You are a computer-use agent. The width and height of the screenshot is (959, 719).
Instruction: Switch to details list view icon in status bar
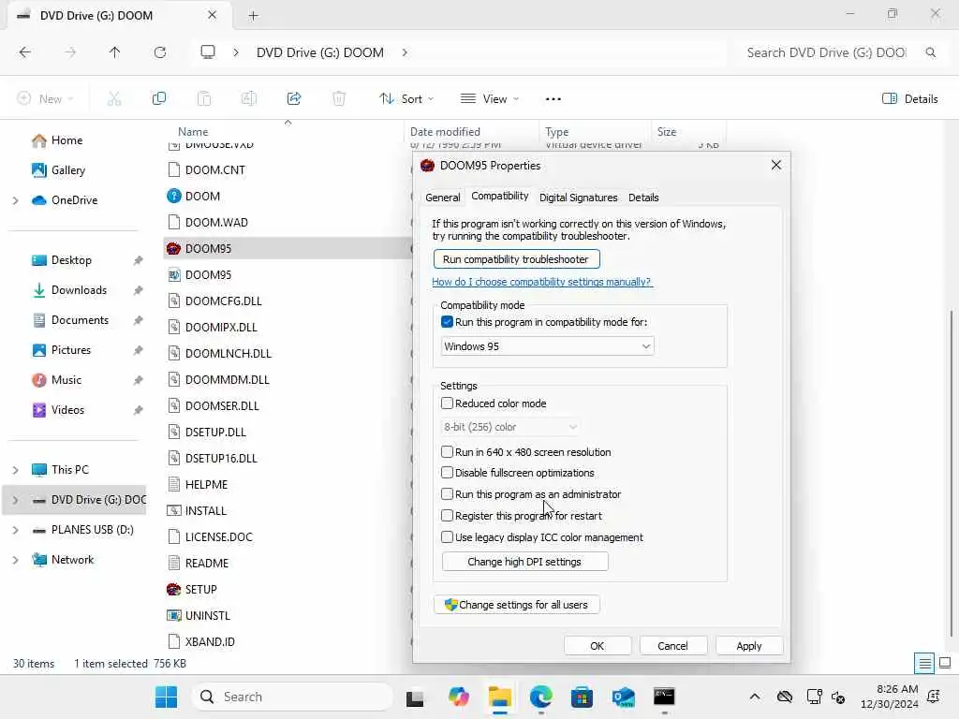pos(924,664)
